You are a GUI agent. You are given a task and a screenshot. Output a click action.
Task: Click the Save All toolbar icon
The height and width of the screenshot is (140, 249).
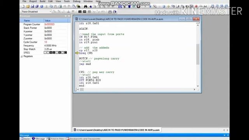[37, 6]
